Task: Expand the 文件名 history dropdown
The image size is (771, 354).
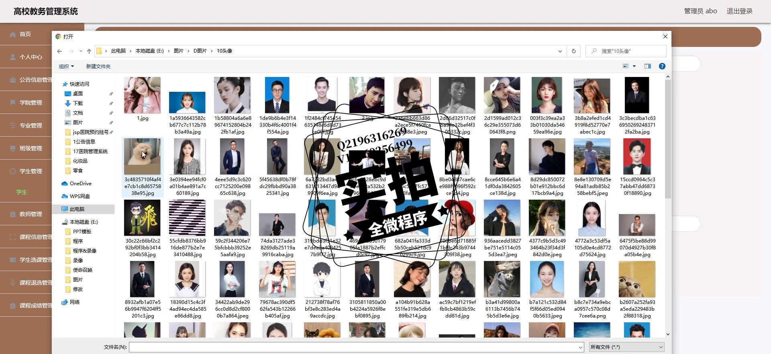Action: 581,347
